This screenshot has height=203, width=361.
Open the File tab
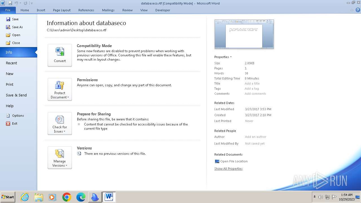point(8,10)
